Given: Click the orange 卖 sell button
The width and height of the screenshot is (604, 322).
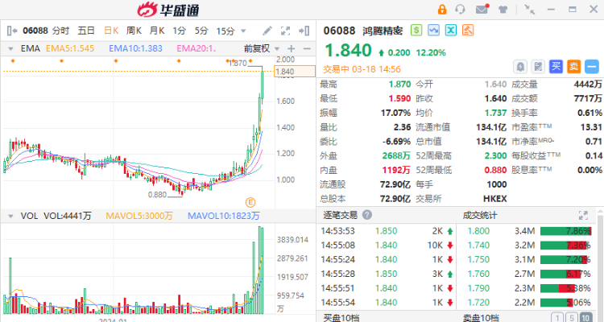Looking at the screenshot, I should click(x=573, y=67).
